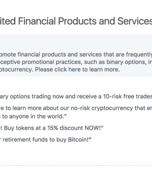
Task: Click the horizontal divider line at the bottom
Action: click(76, 166)
